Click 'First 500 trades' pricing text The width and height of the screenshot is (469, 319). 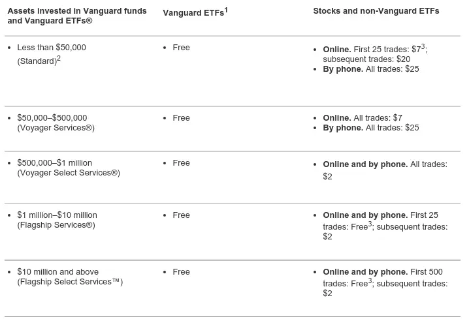click(x=429, y=272)
